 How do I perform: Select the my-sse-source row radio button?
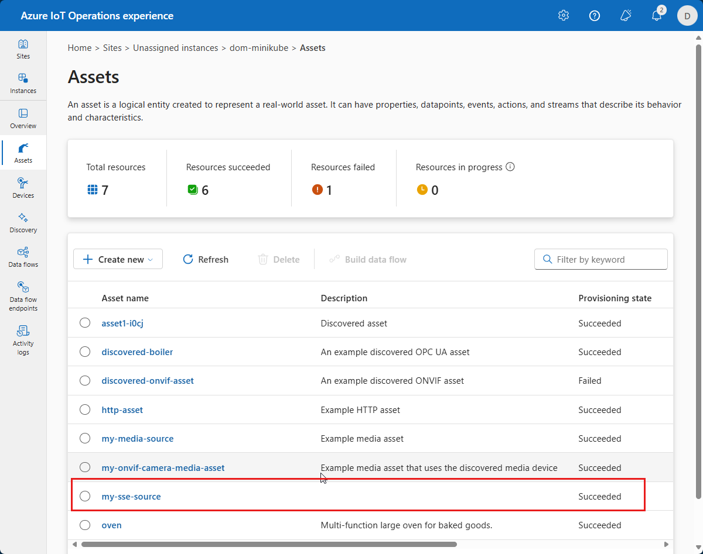pos(85,496)
